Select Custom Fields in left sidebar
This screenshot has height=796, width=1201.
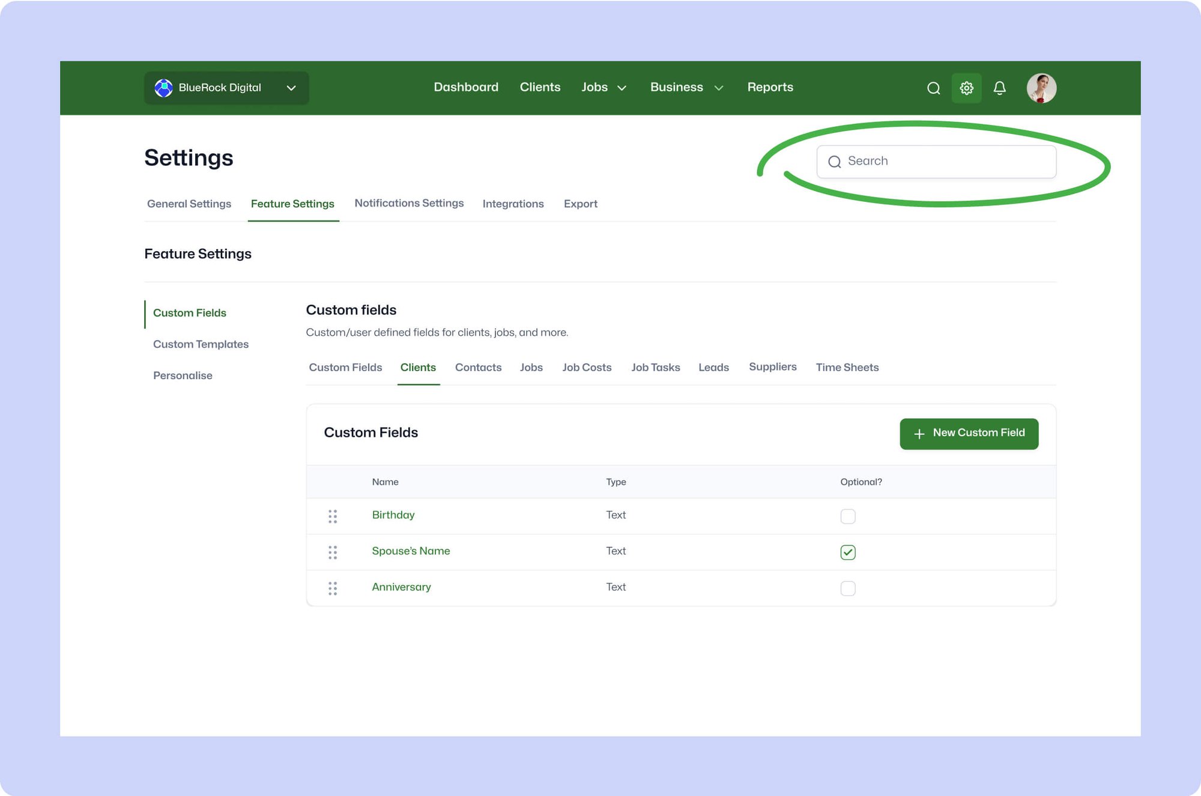(x=190, y=313)
